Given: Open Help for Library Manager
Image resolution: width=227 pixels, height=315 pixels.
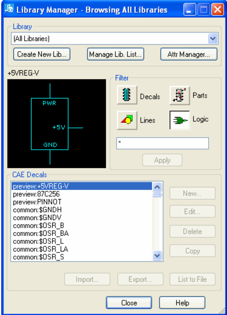Looking at the screenshot, I should pyautogui.click(x=182, y=303).
